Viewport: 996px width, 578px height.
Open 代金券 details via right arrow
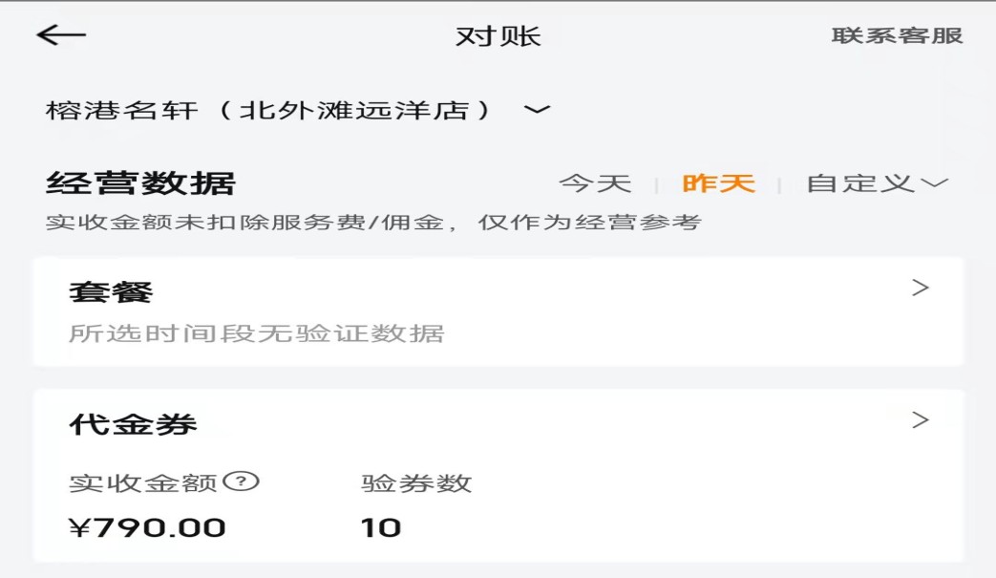(921, 419)
